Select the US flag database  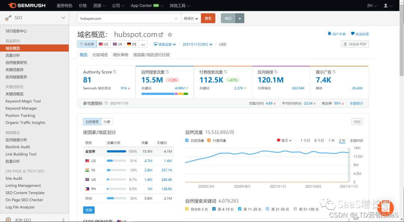tap(104, 44)
